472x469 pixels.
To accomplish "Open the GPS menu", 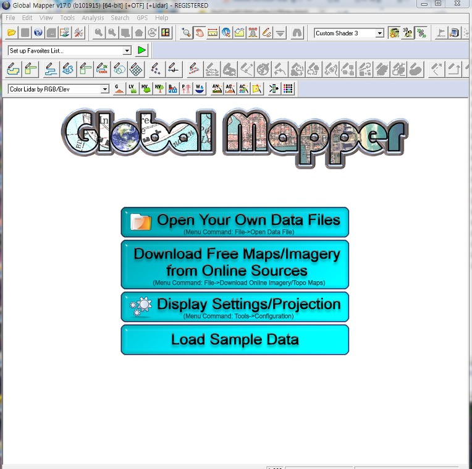I will 142,18.
